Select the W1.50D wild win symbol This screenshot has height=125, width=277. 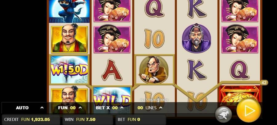(x=69, y=70)
